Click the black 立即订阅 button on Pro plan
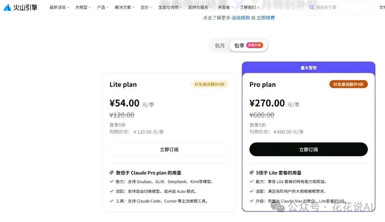The width and height of the screenshot is (385, 222). coord(308,149)
